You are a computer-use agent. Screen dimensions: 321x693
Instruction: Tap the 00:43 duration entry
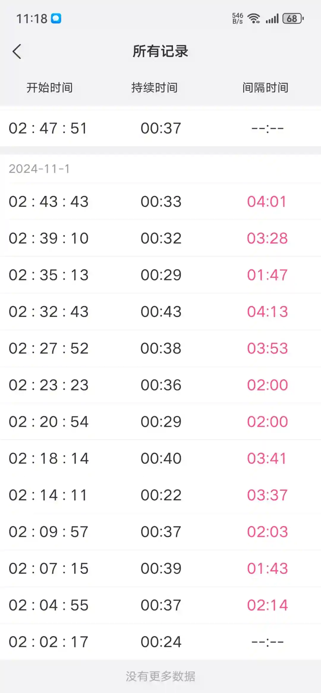point(161,312)
